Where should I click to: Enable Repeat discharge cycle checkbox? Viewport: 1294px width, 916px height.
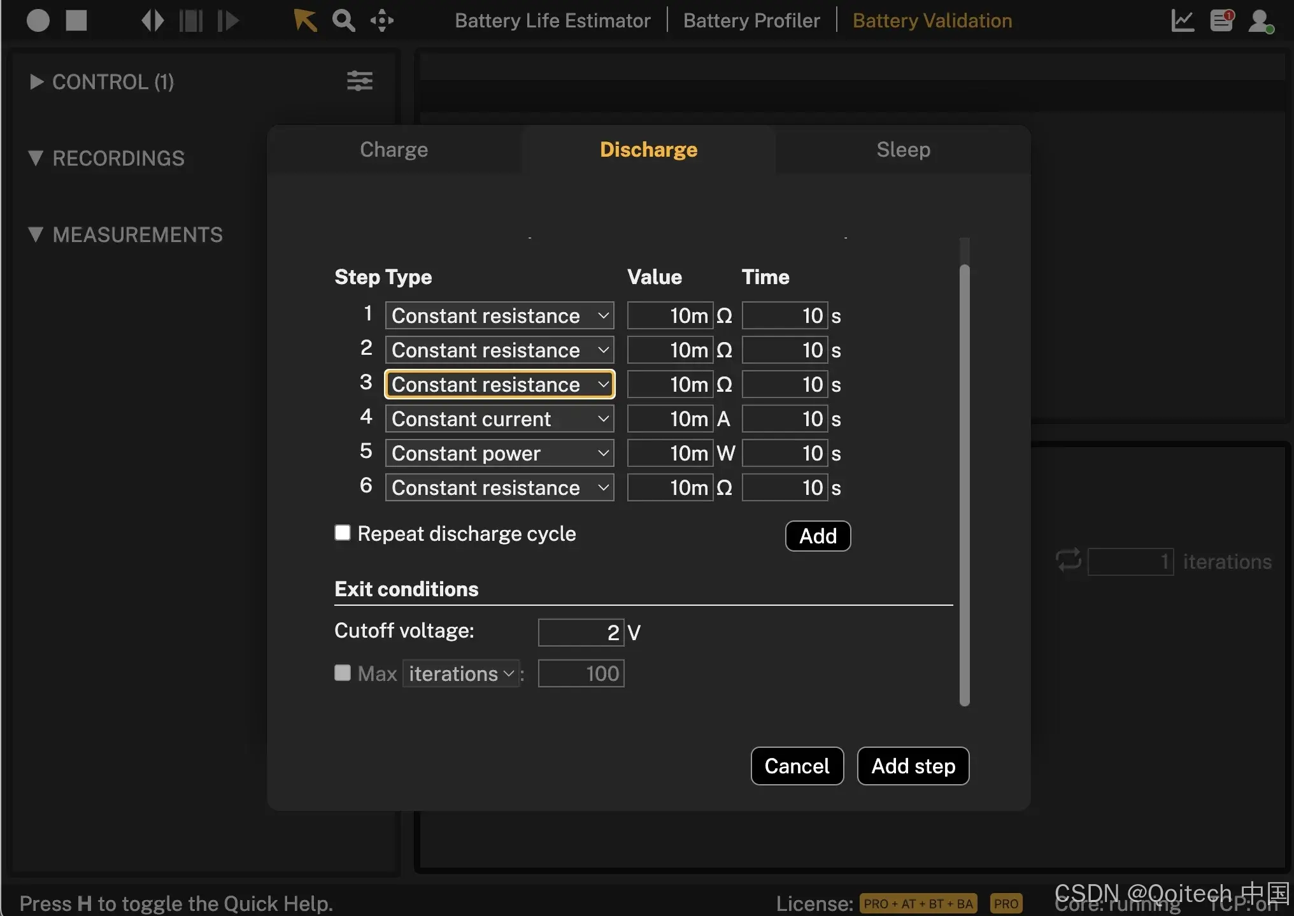[x=343, y=533]
